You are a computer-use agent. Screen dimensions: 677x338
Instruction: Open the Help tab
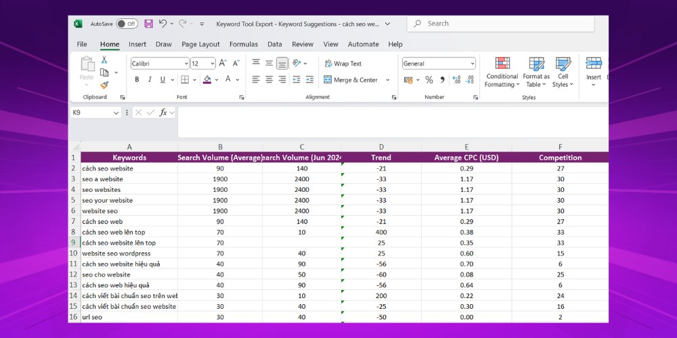(395, 44)
